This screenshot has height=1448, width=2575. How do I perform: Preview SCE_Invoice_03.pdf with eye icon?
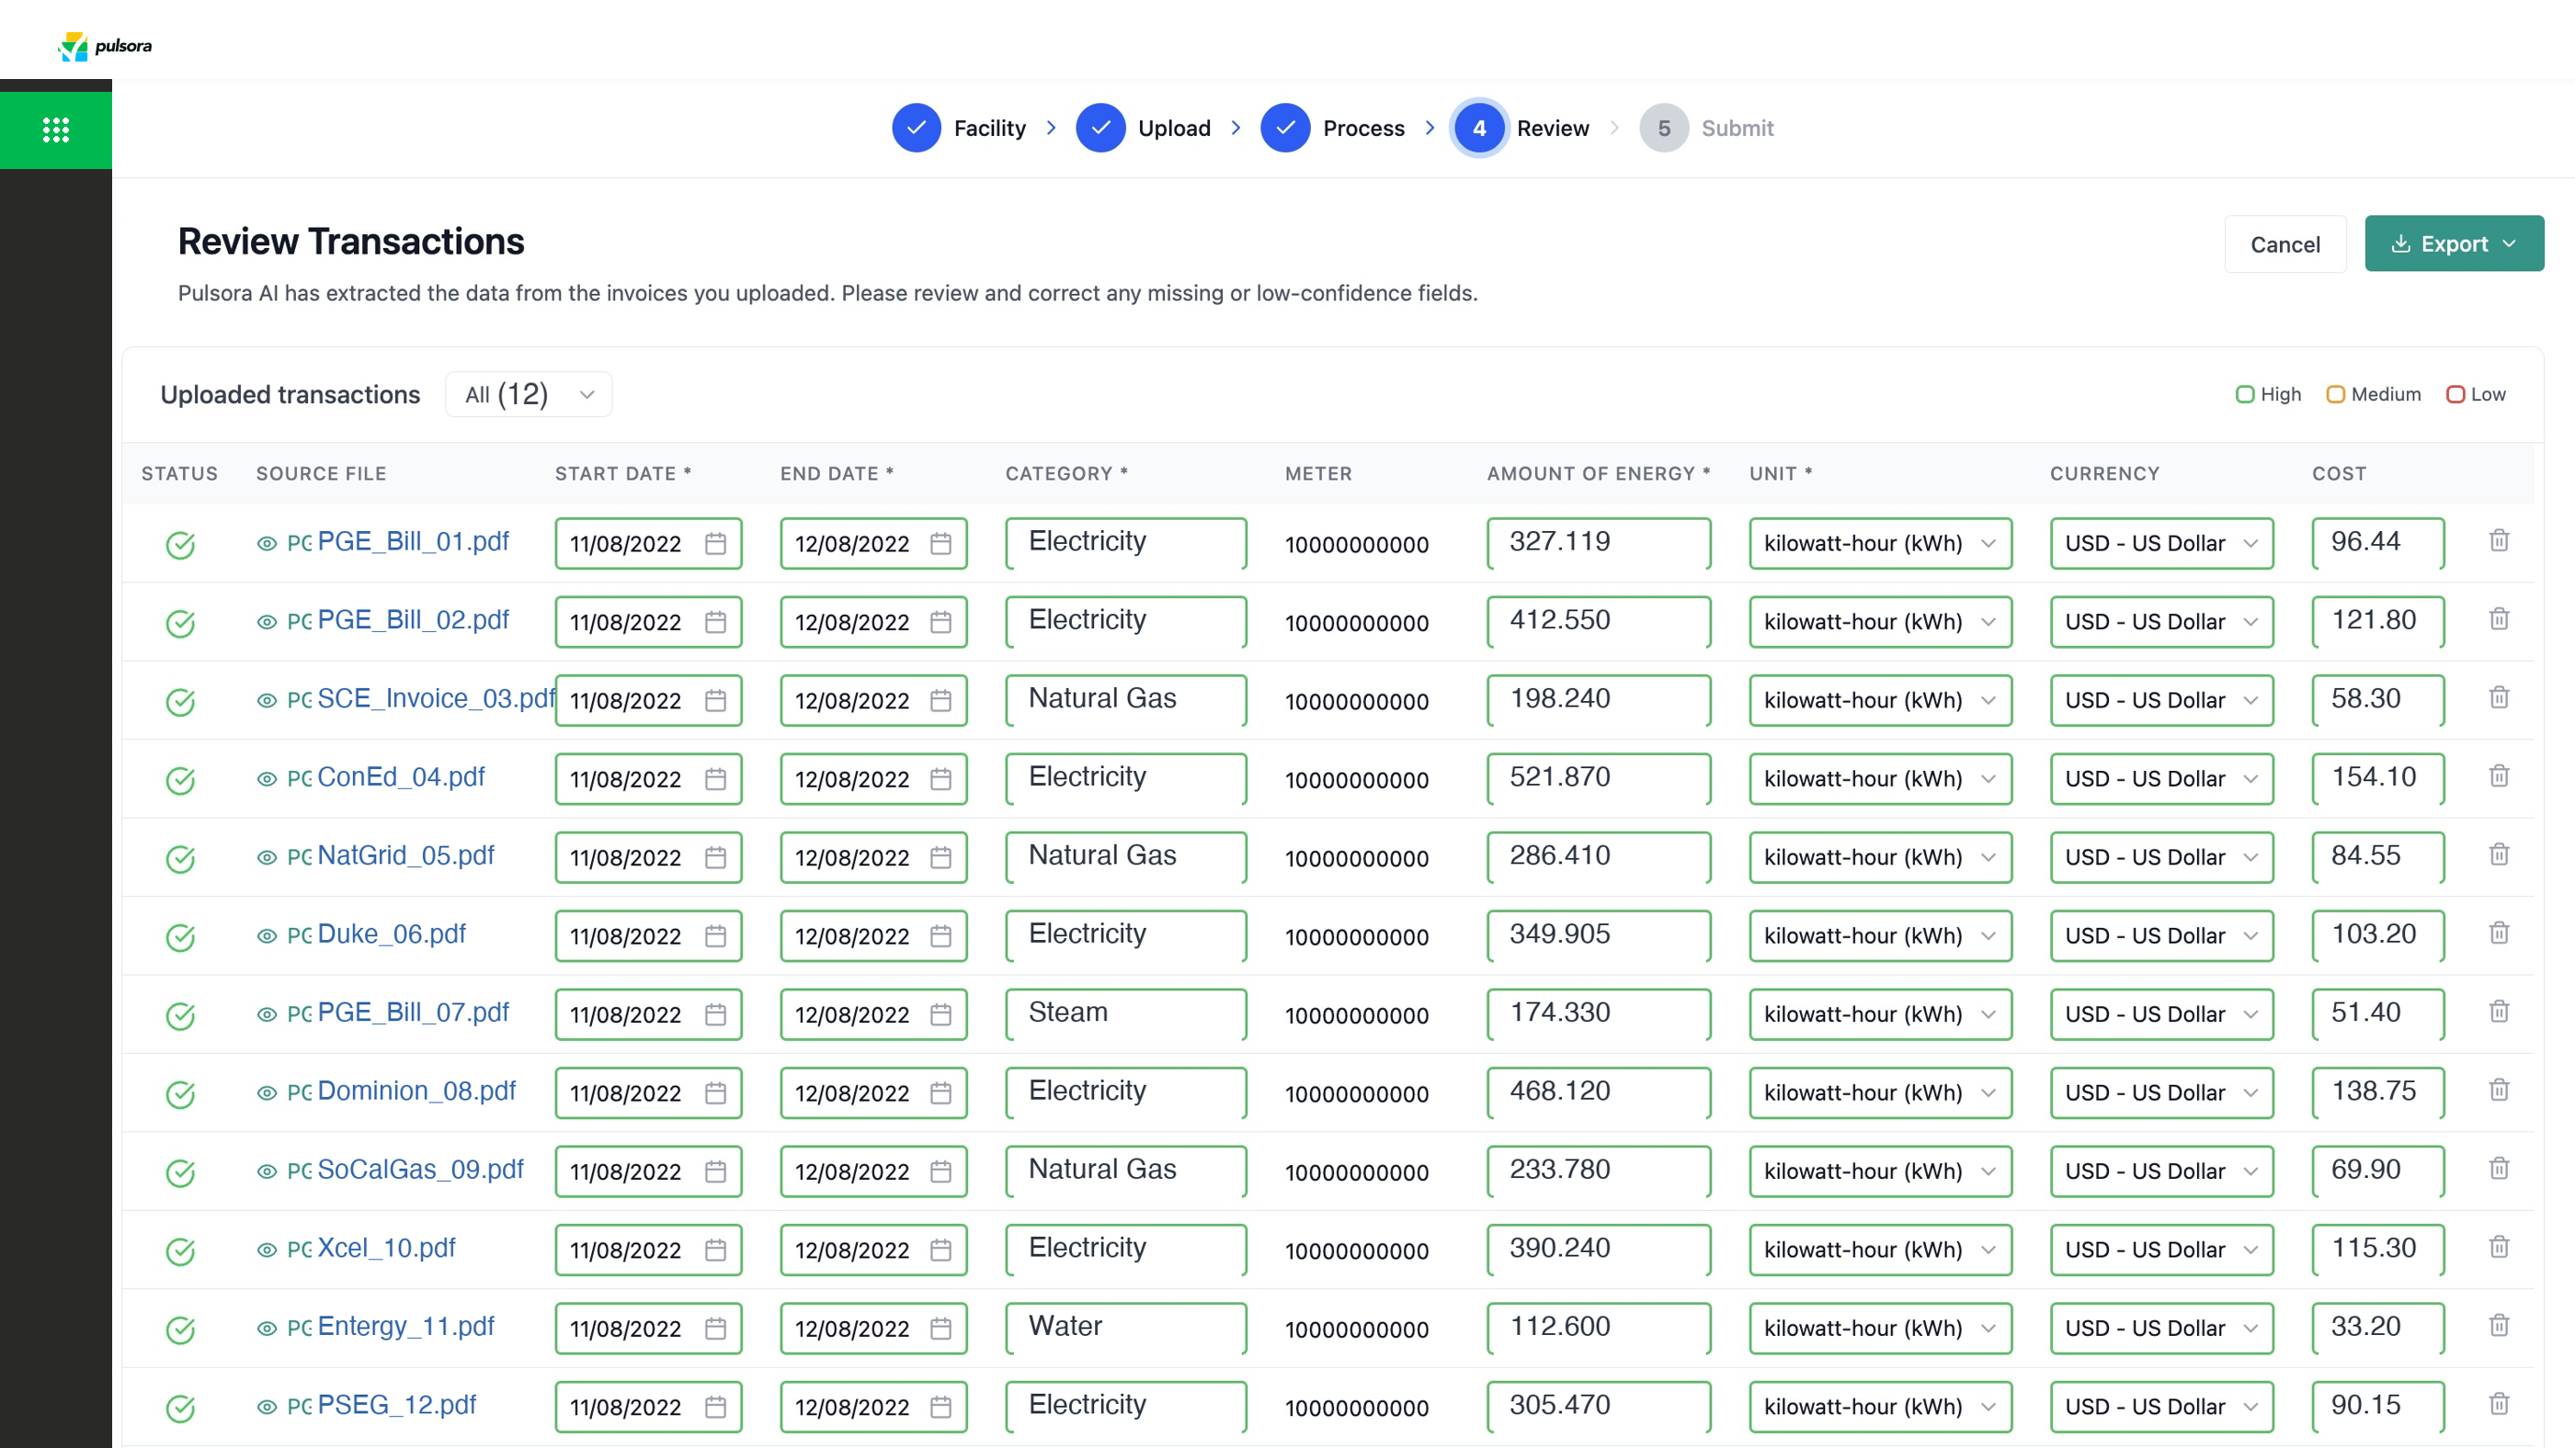(266, 700)
